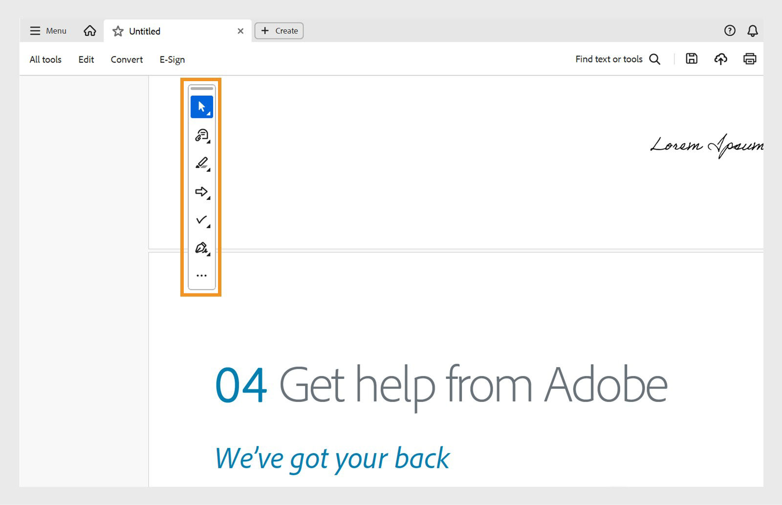This screenshot has height=505, width=782.
Task: Select the cursor Selection tool
Action: pos(201,106)
